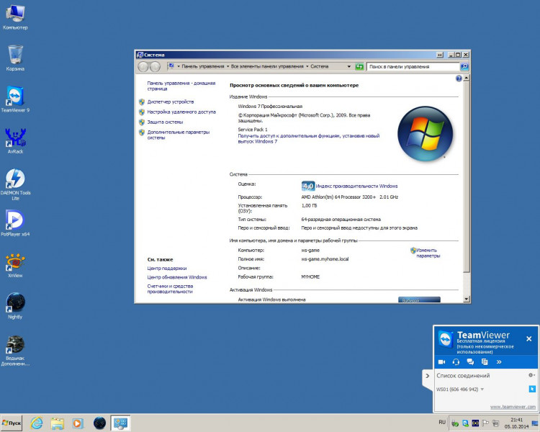Open TeamViewer file transfer box icon
This screenshot has height=432, width=540.
point(485,361)
